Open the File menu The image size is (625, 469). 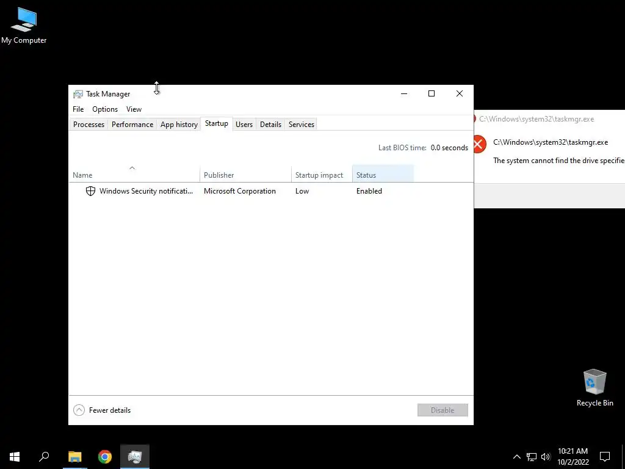(x=78, y=109)
